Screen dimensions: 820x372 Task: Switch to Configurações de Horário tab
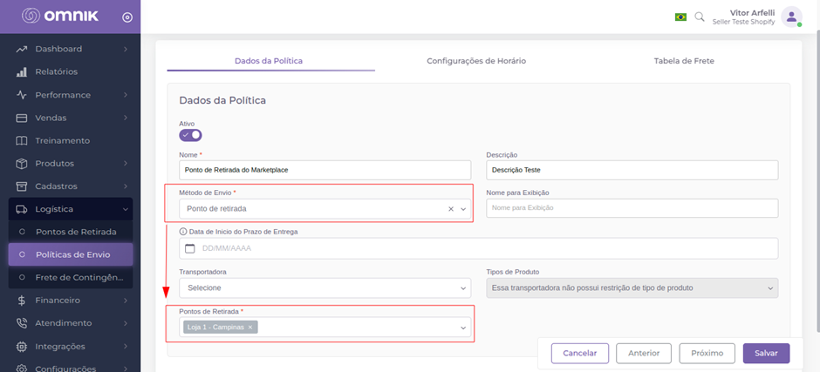point(476,61)
